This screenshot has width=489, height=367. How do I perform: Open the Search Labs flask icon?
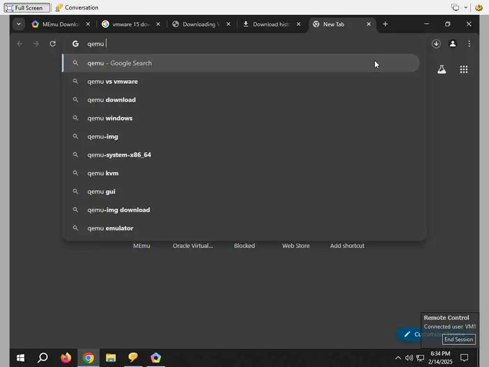coord(442,69)
